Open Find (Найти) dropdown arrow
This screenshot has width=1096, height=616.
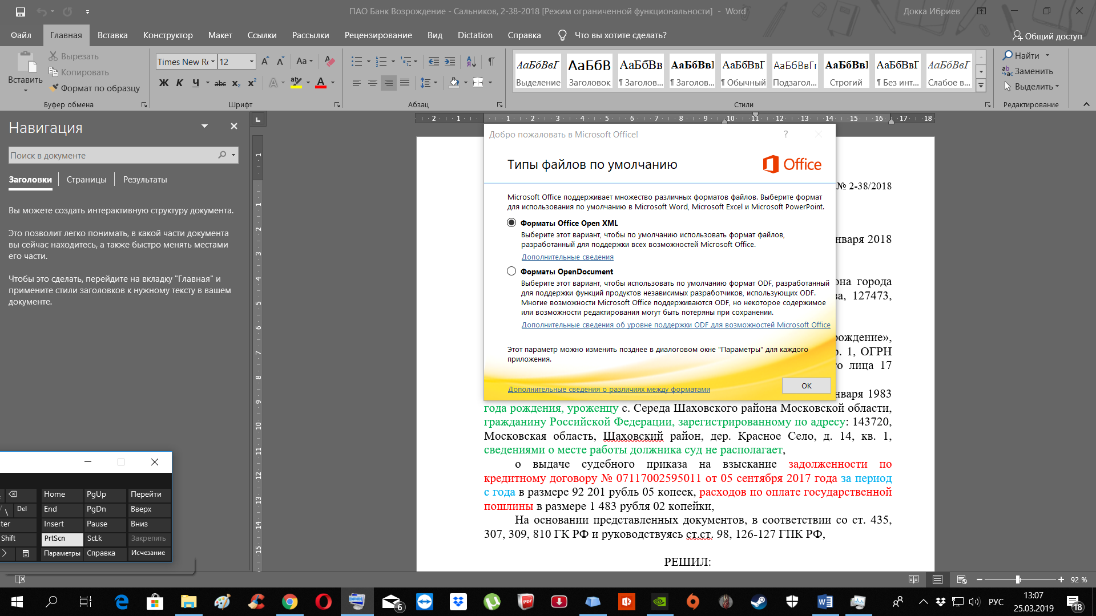coord(1047,55)
